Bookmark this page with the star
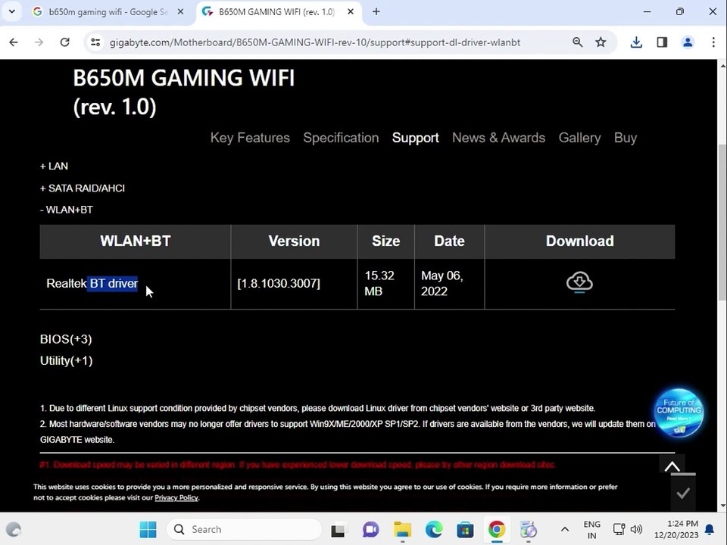Image resolution: width=727 pixels, height=545 pixels. 601,42
